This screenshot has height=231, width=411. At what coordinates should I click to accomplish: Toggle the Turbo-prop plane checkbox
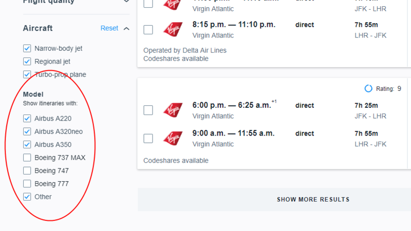coord(27,74)
